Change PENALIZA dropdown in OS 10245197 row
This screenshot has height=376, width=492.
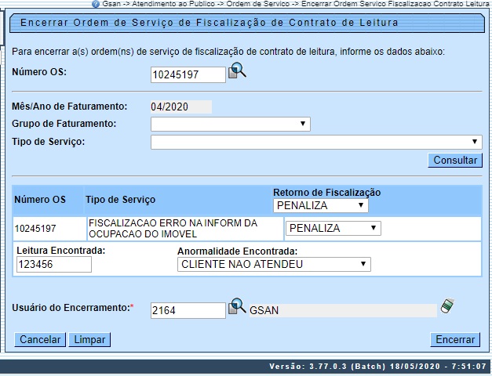pyautogui.click(x=333, y=228)
